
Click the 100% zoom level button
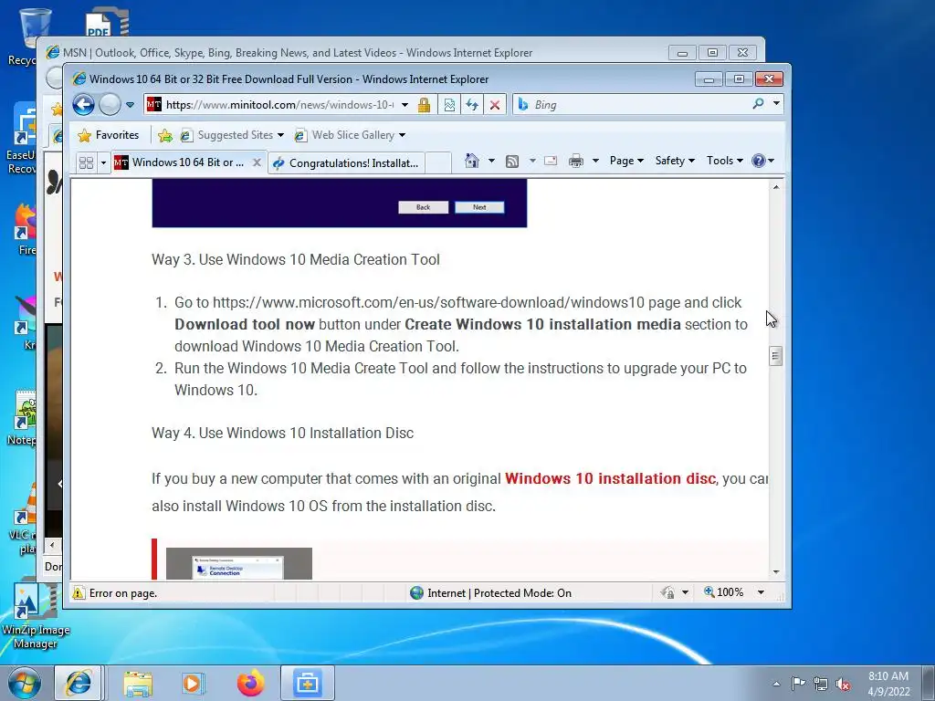point(724,592)
